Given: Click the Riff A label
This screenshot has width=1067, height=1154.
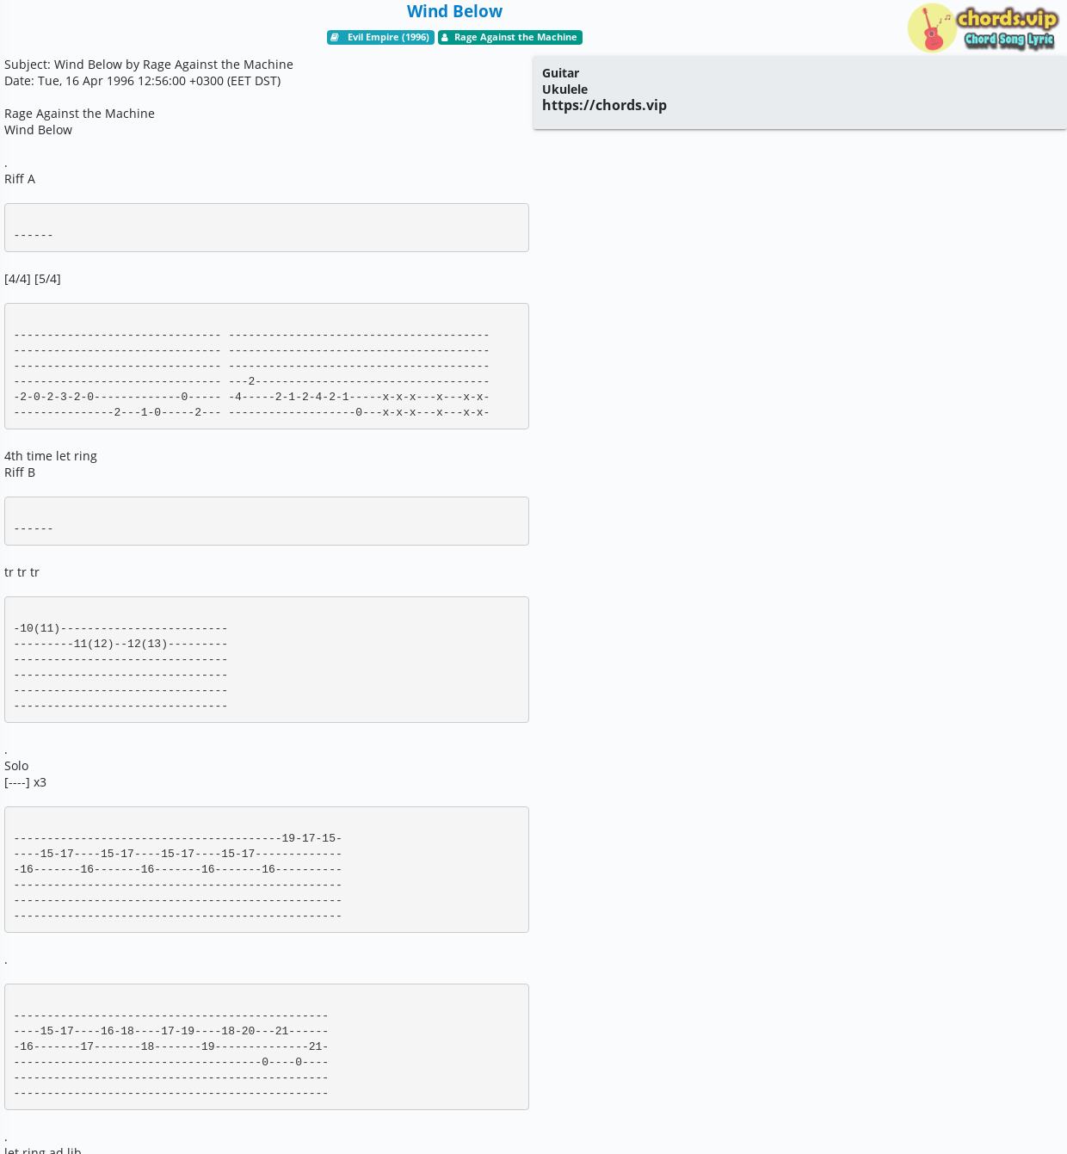Looking at the screenshot, I should tap(20, 179).
